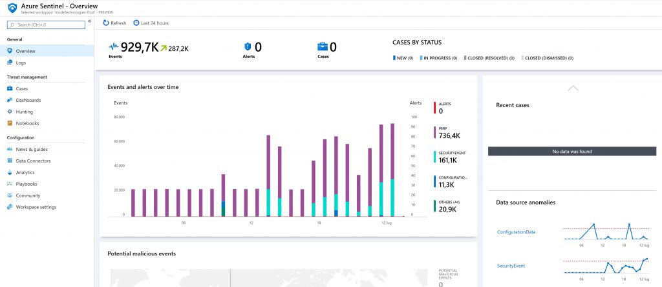662x287 pixels.
Task: Click the Data source anomalies heading
Action: [x=526, y=203]
